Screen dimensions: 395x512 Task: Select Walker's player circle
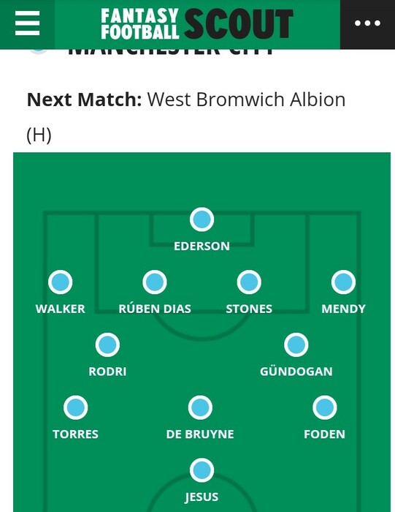pyautogui.click(x=61, y=282)
